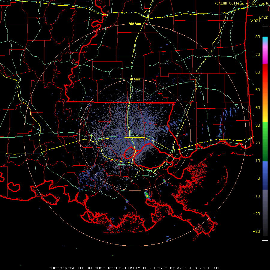The width and height of the screenshot is (270, 270).
Task: Click the 50 value on dBZ scale
Action: 258,90
